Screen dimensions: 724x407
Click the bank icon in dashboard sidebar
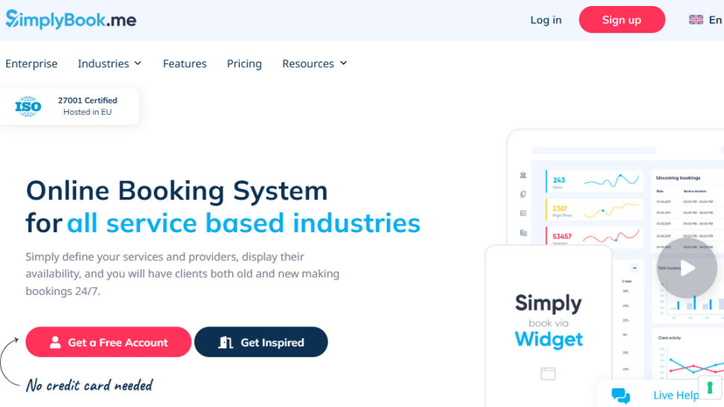(523, 175)
